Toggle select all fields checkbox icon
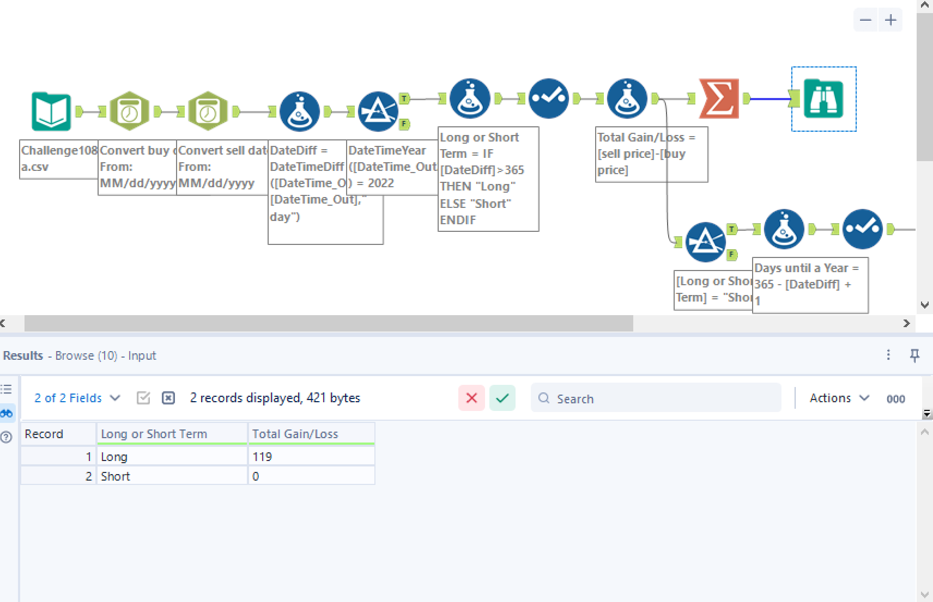The image size is (933, 602). coord(143,398)
